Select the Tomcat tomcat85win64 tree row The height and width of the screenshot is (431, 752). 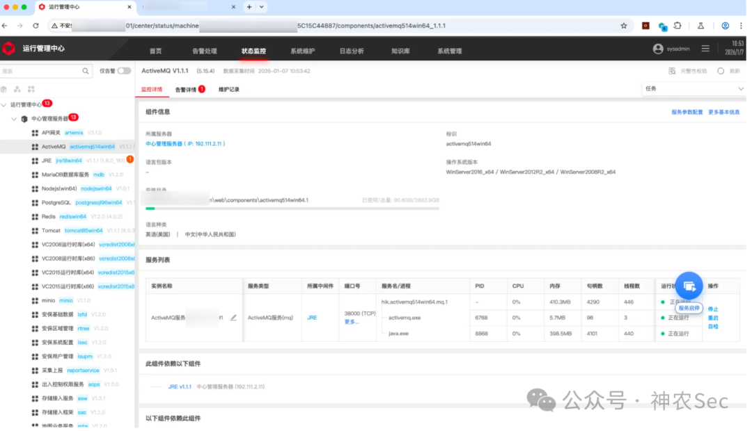(x=67, y=231)
